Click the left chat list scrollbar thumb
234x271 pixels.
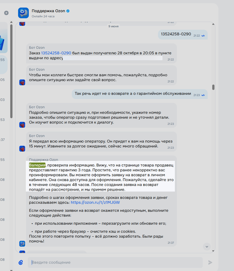pos(11,71)
